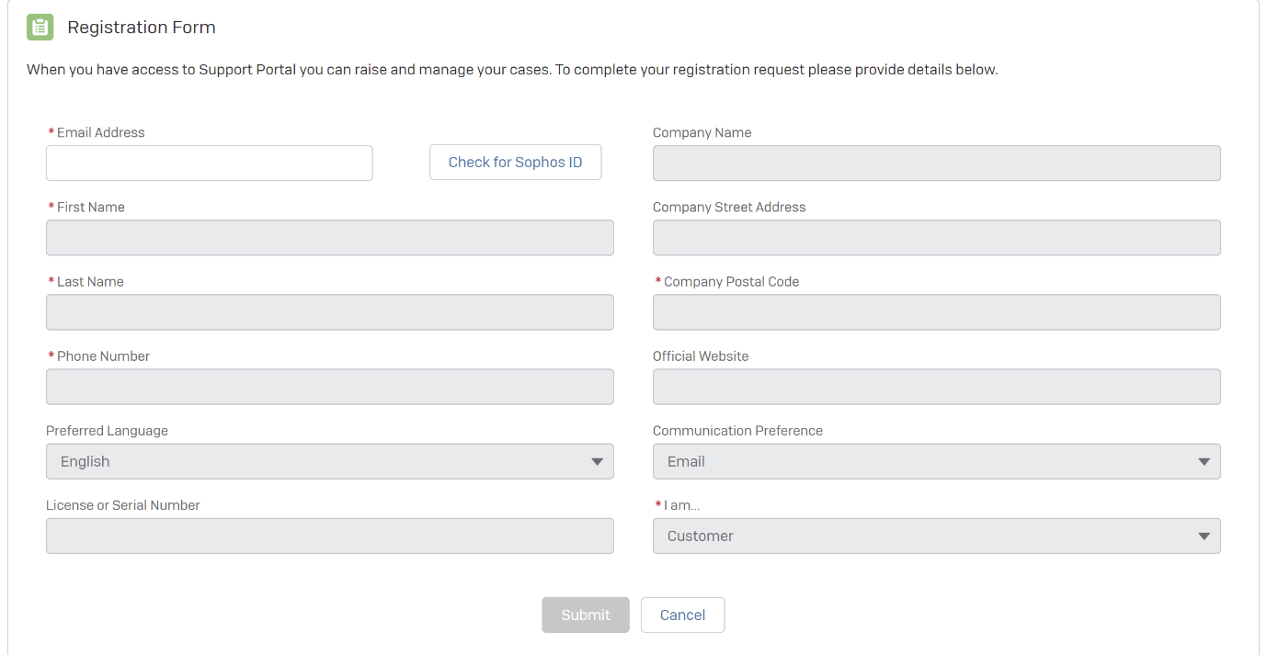Click the grayed-out Submit button
The image size is (1267, 655).
(586, 615)
